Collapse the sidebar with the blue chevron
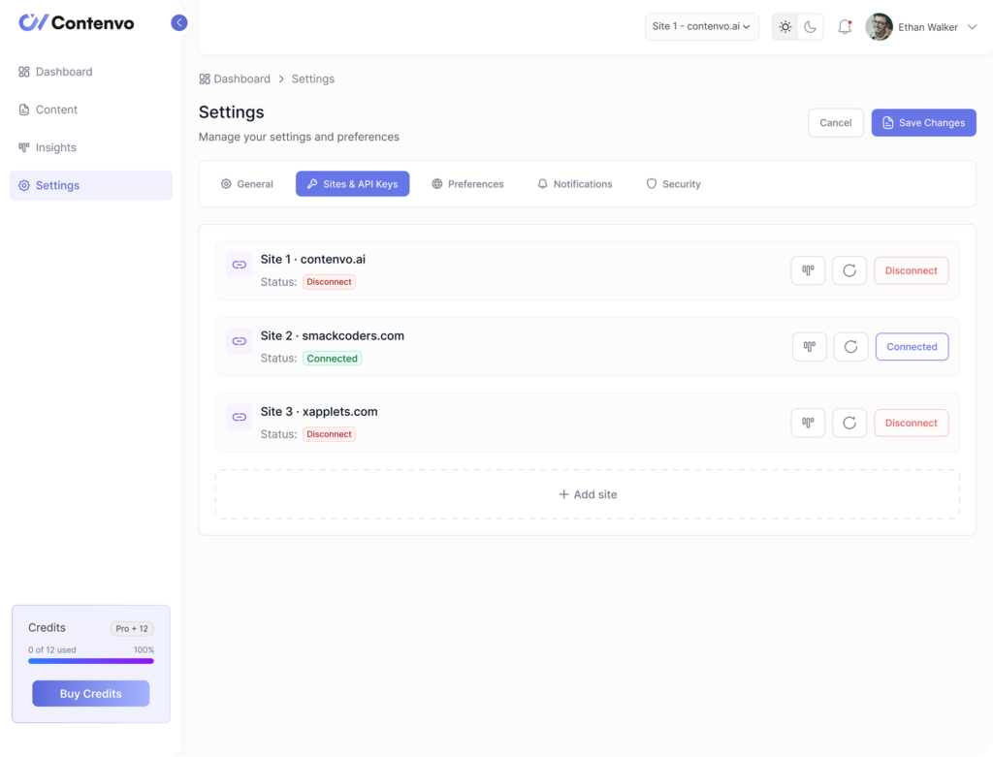The image size is (993, 757). 178,21
